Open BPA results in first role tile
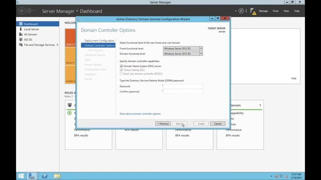 coord(81,135)
